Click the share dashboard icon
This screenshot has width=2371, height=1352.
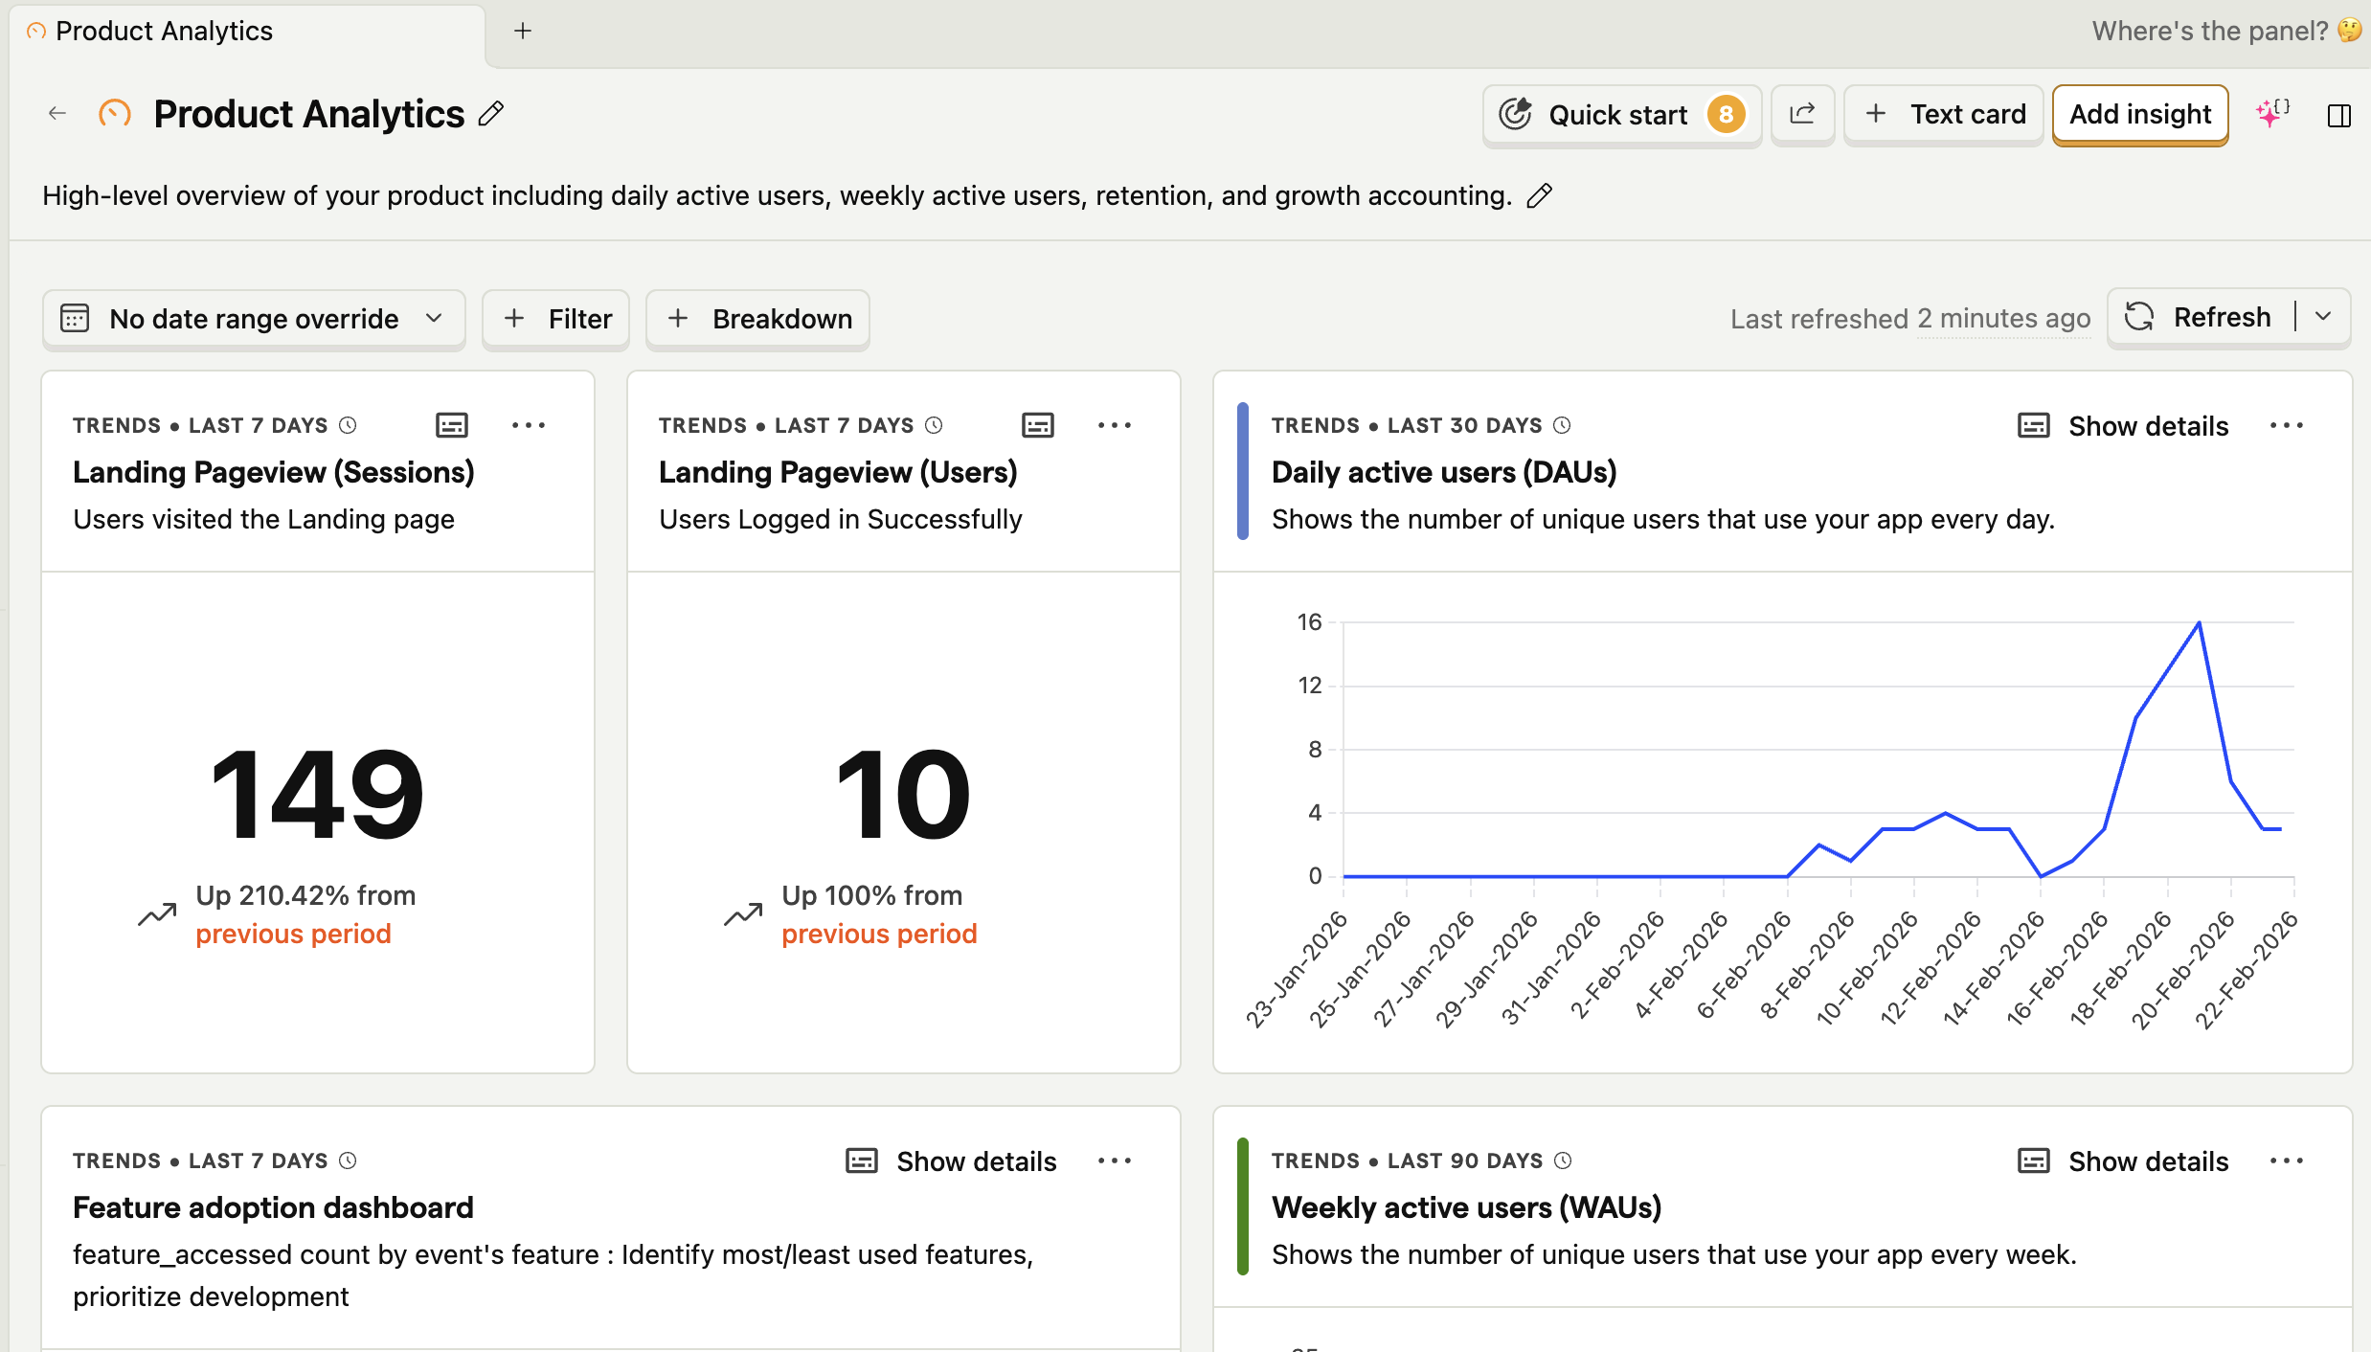1801,114
